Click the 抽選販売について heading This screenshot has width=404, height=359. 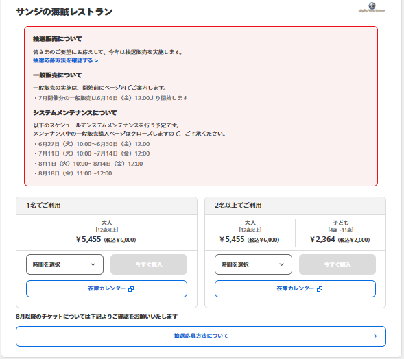coord(57,39)
